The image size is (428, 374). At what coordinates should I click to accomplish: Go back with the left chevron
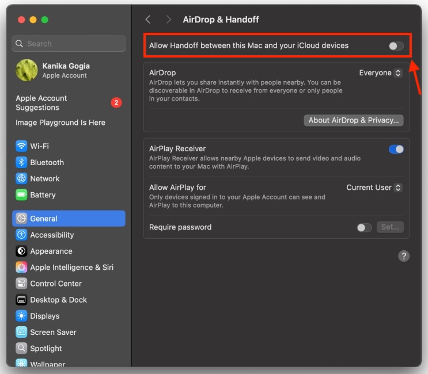coord(148,20)
